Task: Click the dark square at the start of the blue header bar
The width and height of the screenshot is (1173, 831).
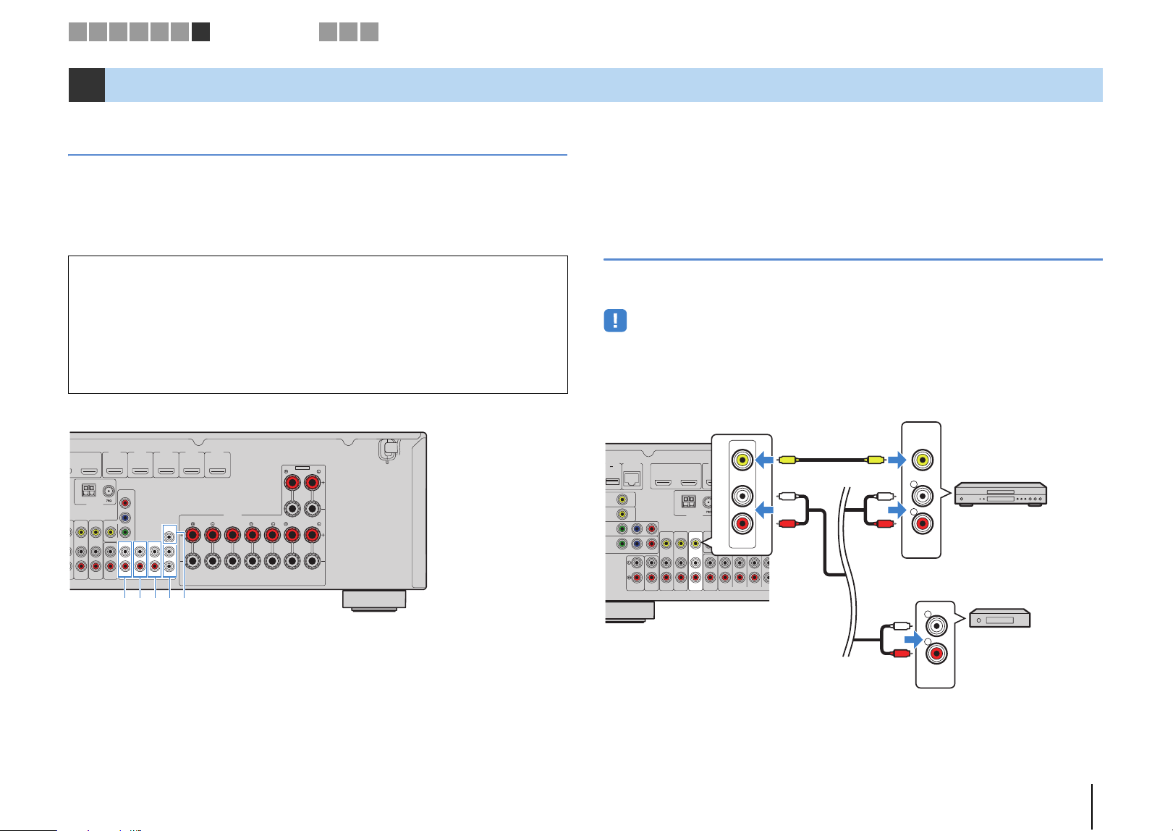Action: click(x=87, y=85)
